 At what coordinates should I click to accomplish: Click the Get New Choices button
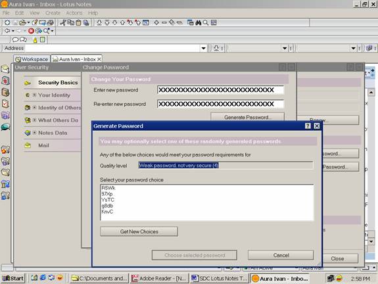tap(139, 231)
